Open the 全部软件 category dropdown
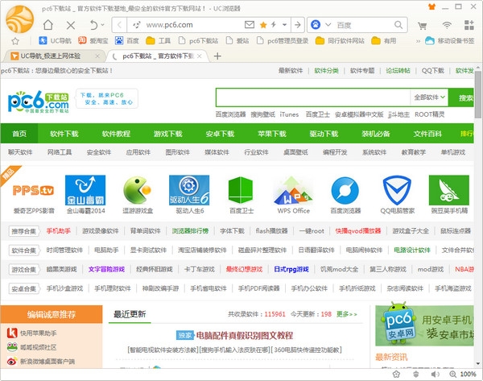The width and height of the screenshot is (483, 381). click(429, 97)
